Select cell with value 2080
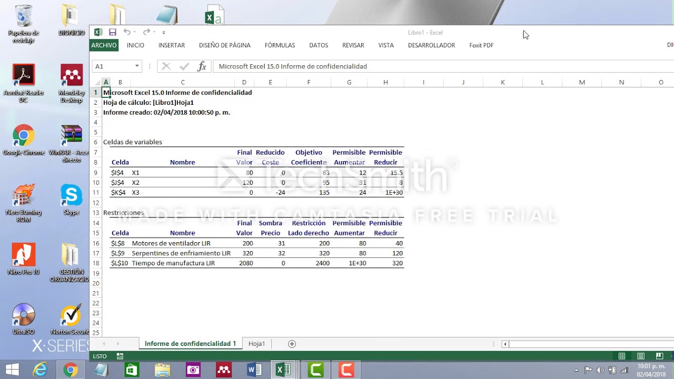674x379 pixels. point(244,263)
